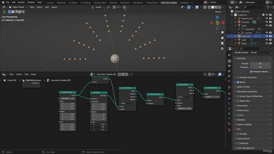Open the Render properties tab icon

tap(229, 61)
